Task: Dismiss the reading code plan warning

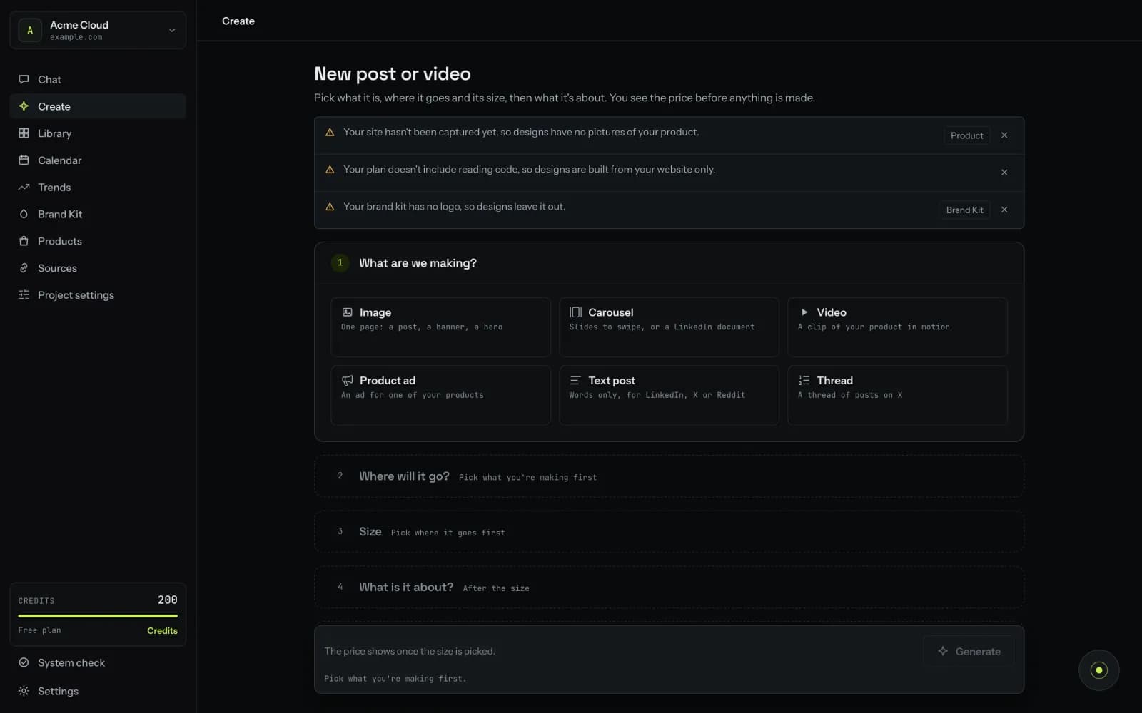Action: pyautogui.click(x=1004, y=173)
